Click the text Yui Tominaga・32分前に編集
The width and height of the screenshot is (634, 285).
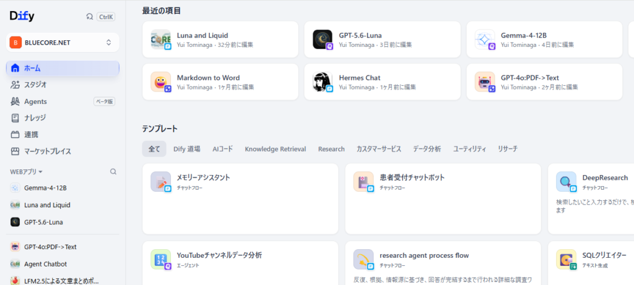click(x=215, y=45)
